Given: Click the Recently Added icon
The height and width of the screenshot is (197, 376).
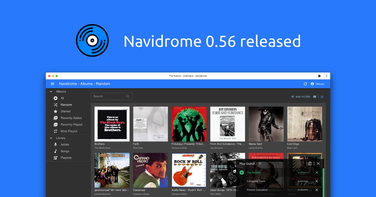Looking at the screenshot, I should 55,118.
